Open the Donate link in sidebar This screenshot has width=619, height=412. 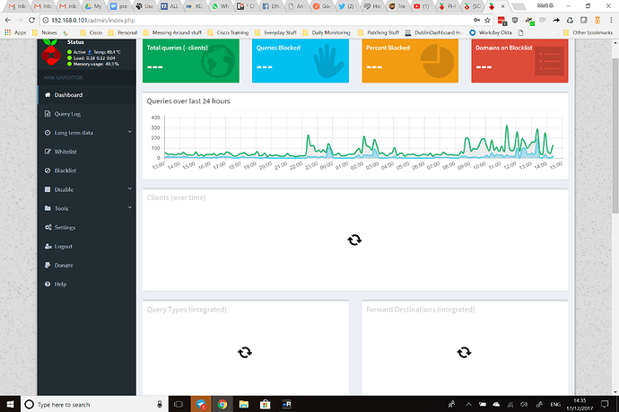click(87, 266)
